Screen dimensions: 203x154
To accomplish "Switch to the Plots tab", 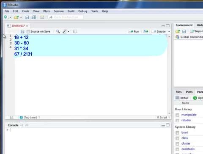I will tap(189, 92).
